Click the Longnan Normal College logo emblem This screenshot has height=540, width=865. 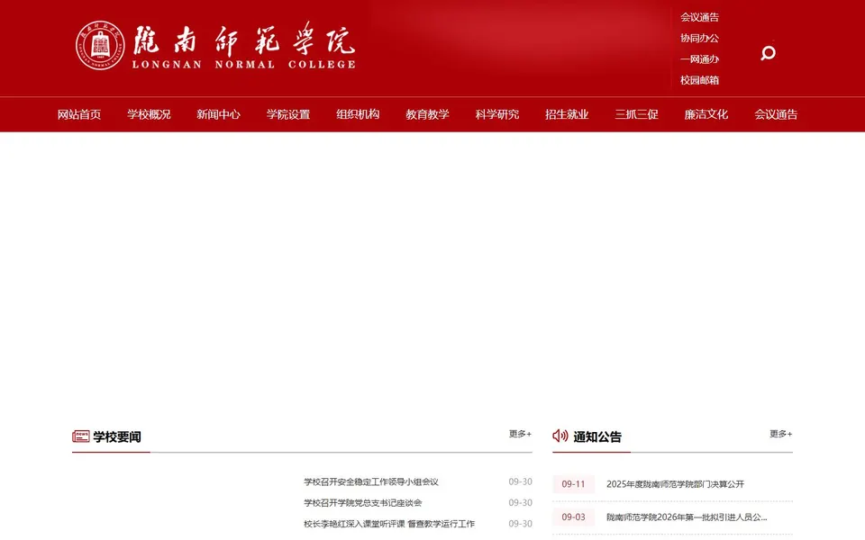click(100, 45)
